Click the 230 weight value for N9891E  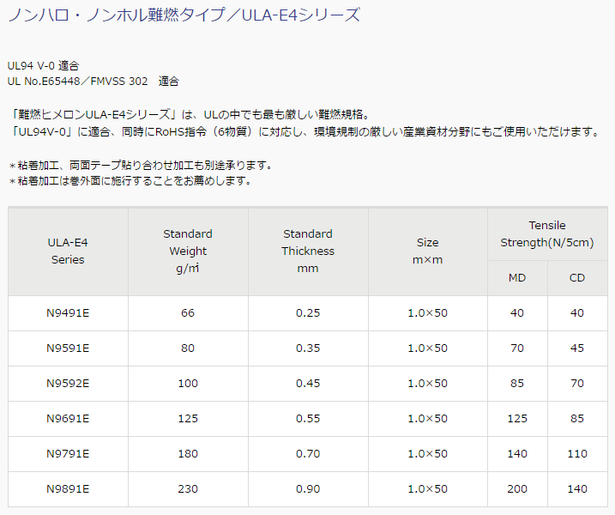click(x=188, y=489)
